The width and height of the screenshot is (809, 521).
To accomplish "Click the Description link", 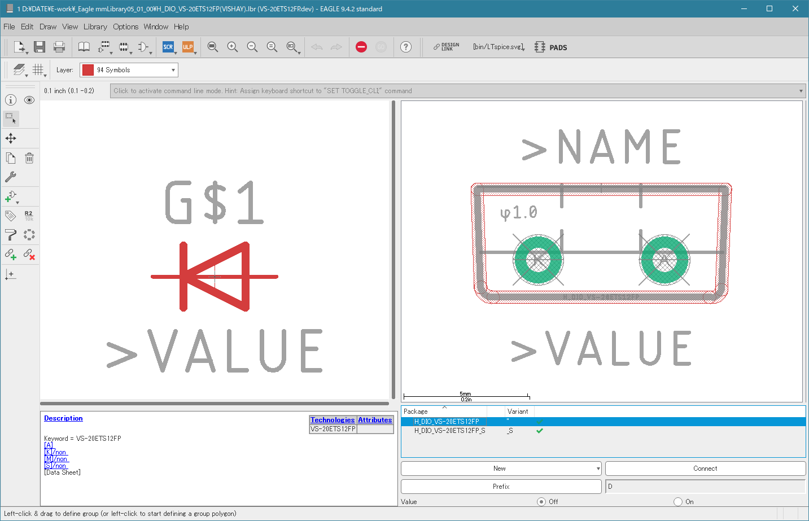I will pos(63,418).
